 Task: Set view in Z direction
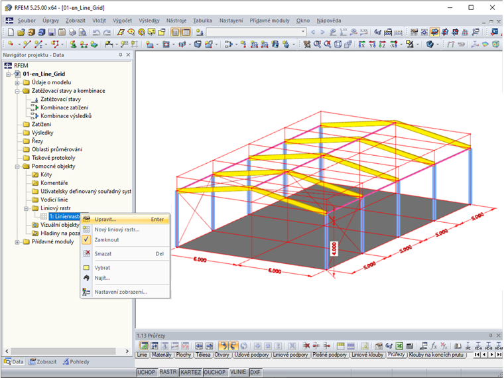tap(383, 44)
